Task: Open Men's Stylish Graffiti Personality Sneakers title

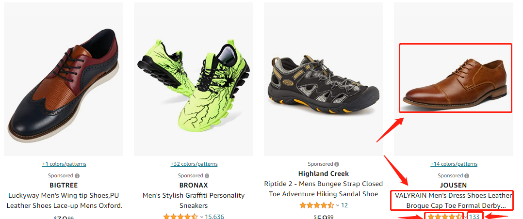Action: [x=194, y=201]
